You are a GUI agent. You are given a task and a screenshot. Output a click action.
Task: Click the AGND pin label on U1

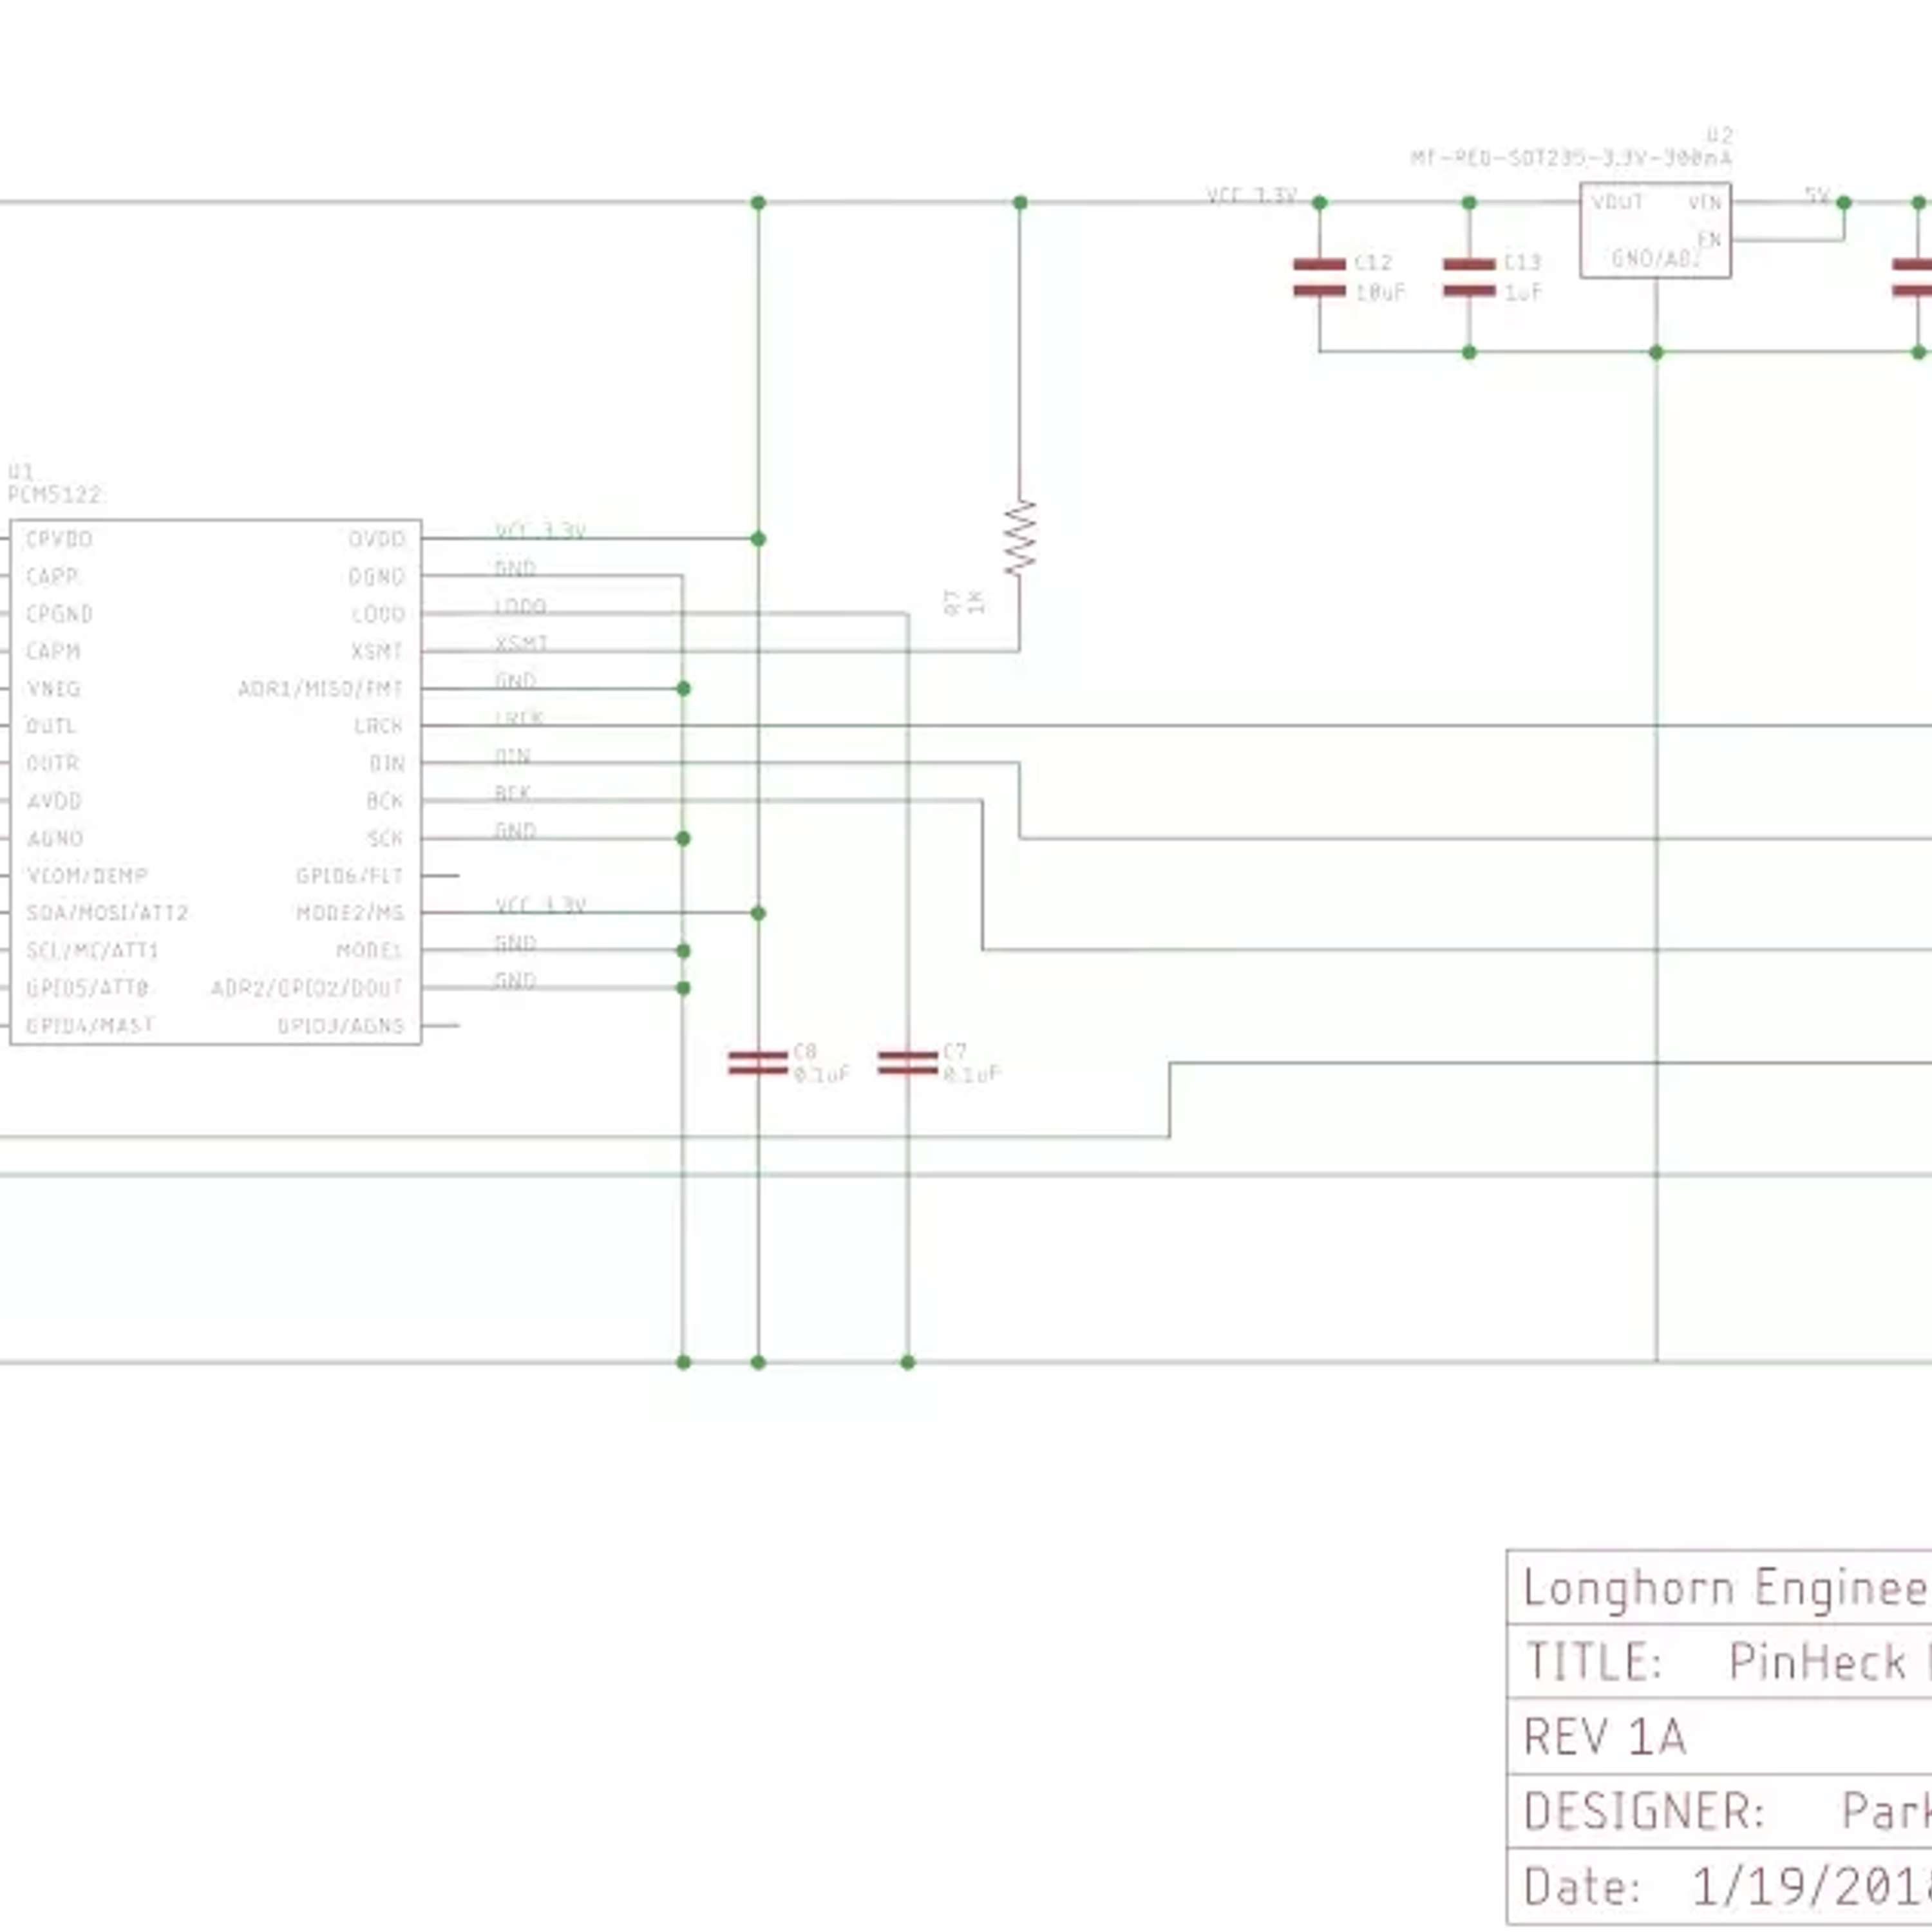coord(55,838)
